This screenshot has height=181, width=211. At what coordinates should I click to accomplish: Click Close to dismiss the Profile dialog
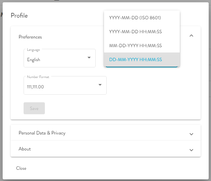click(21, 168)
